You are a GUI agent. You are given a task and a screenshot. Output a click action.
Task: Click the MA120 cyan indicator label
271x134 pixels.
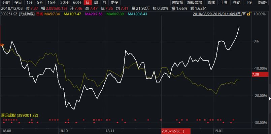[x=137, y=14]
